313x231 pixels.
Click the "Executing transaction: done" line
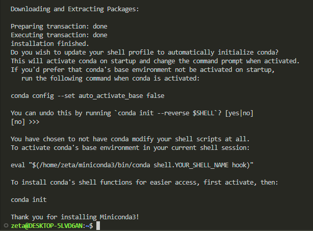pos(59,35)
